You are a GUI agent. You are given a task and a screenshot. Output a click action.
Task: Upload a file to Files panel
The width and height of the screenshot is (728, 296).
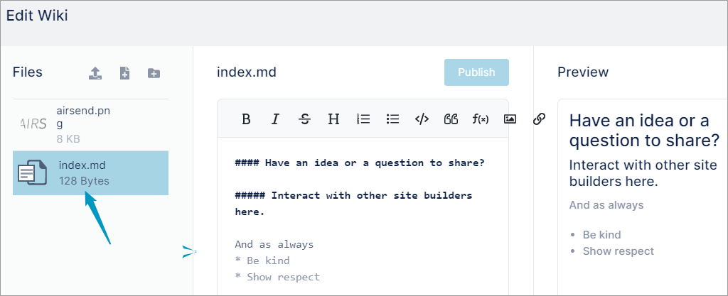tap(95, 73)
